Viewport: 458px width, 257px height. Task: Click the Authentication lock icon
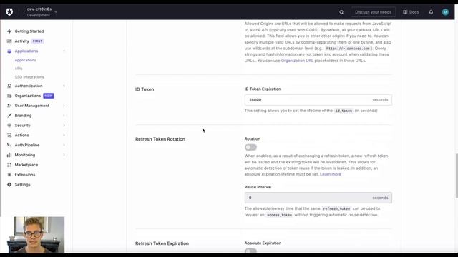click(x=9, y=86)
